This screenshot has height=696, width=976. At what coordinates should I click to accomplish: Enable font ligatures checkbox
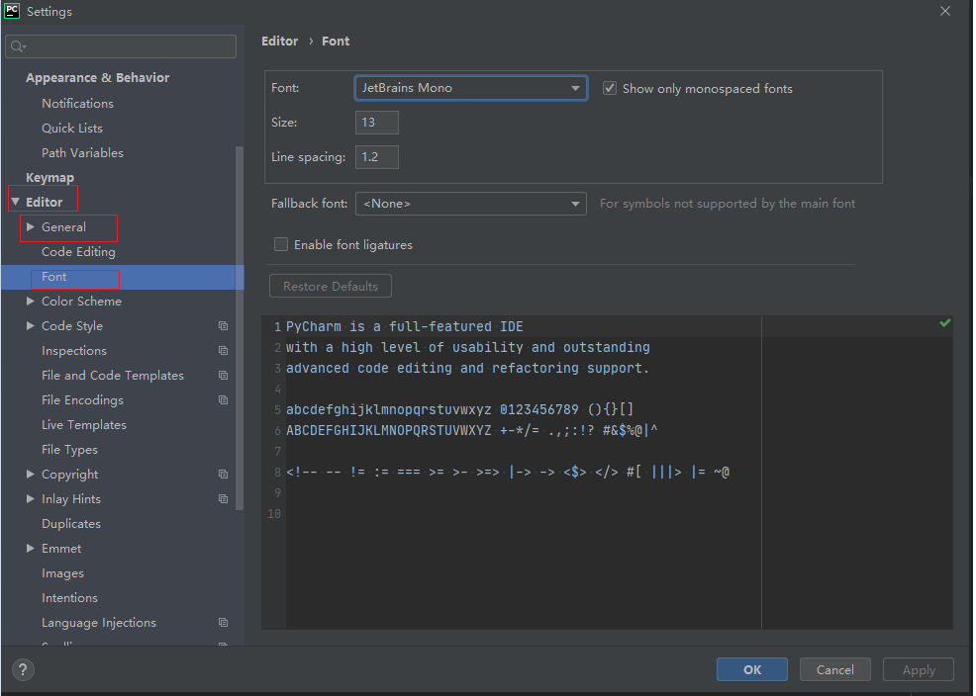point(281,244)
